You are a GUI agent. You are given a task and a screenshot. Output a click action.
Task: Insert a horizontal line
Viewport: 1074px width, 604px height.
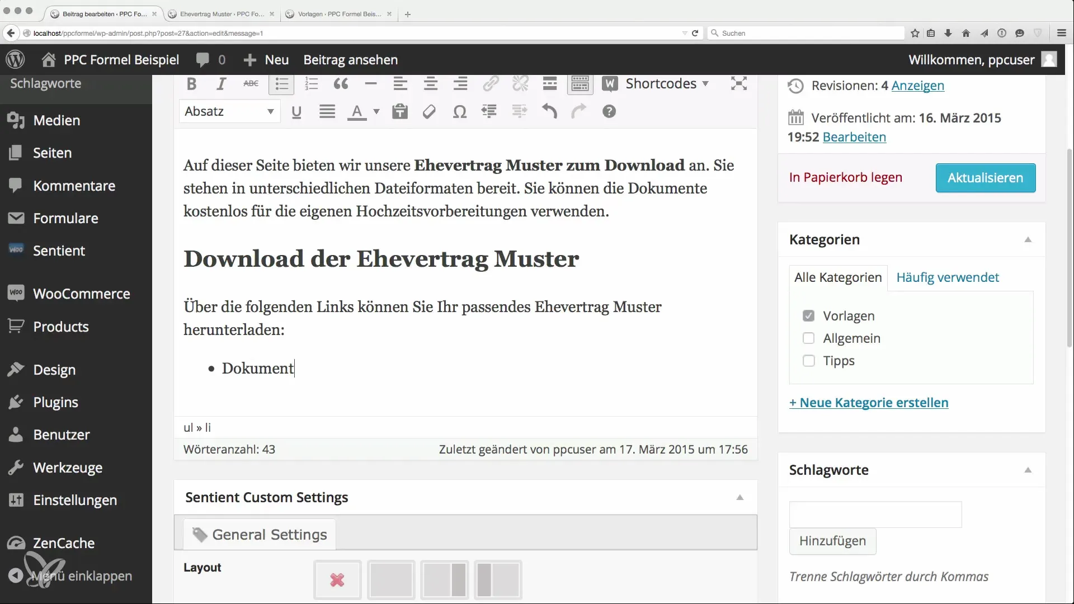[370, 84]
